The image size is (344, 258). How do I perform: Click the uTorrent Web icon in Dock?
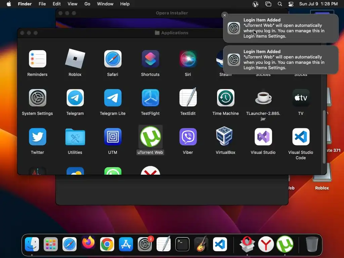(x=285, y=244)
